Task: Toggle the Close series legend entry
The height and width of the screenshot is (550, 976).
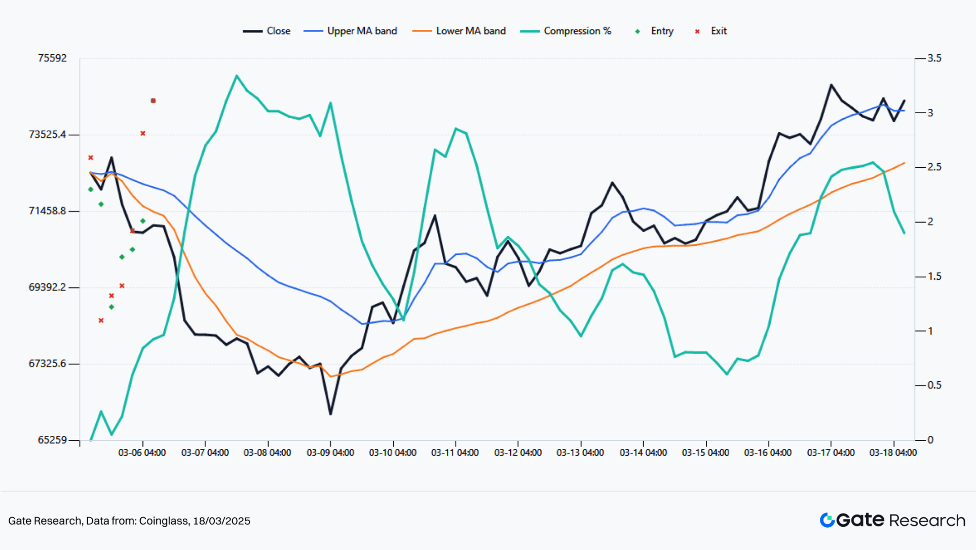Action: tap(278, 31)
